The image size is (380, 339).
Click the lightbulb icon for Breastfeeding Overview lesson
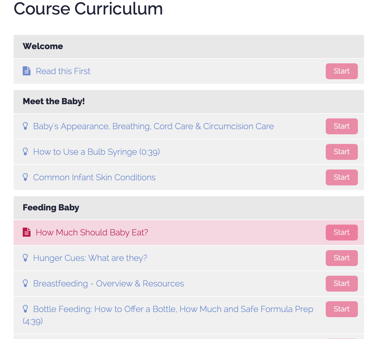coord(25,283)
